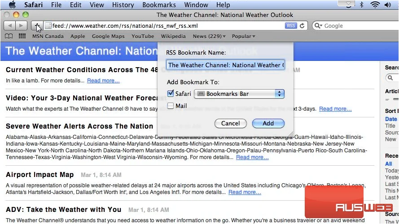399x224 pixels.
Task: Click the Google search magnifier icon
Action: coord(318,26)
